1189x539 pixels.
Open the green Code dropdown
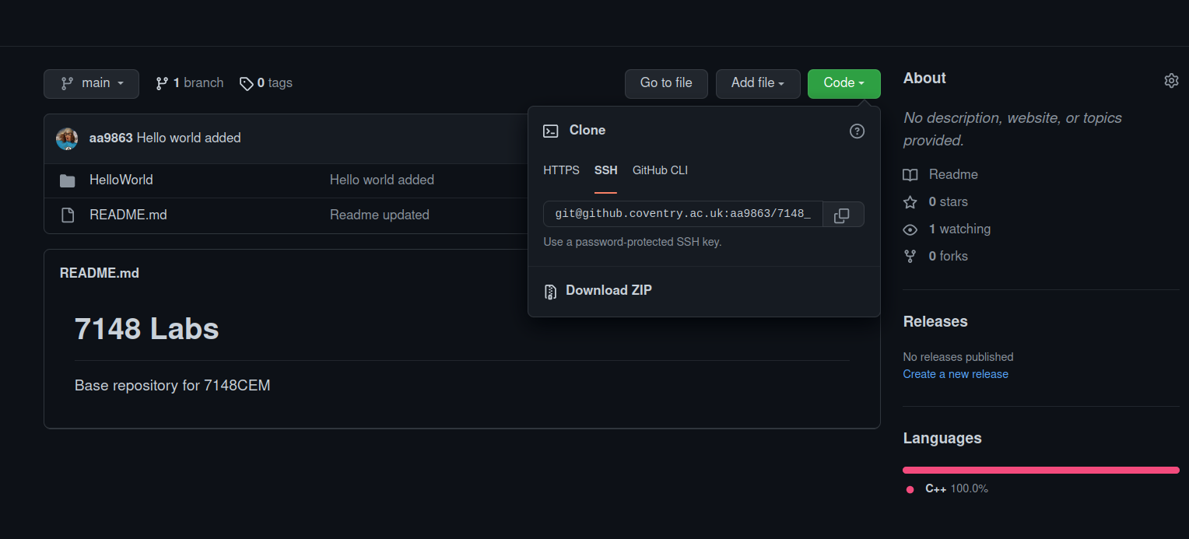pos(844,83)
